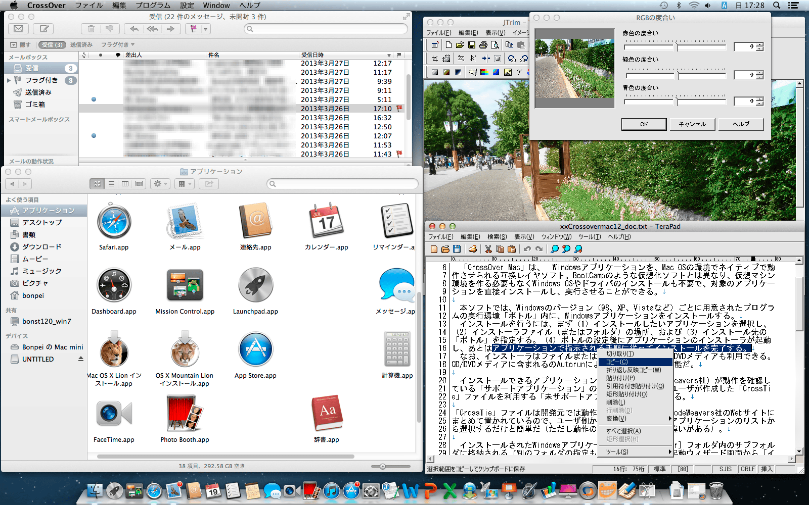Select the JTrim crop tool icon
Image resolution: width=809 pixels, height=505 pixels.
click(x=434, y=59)
